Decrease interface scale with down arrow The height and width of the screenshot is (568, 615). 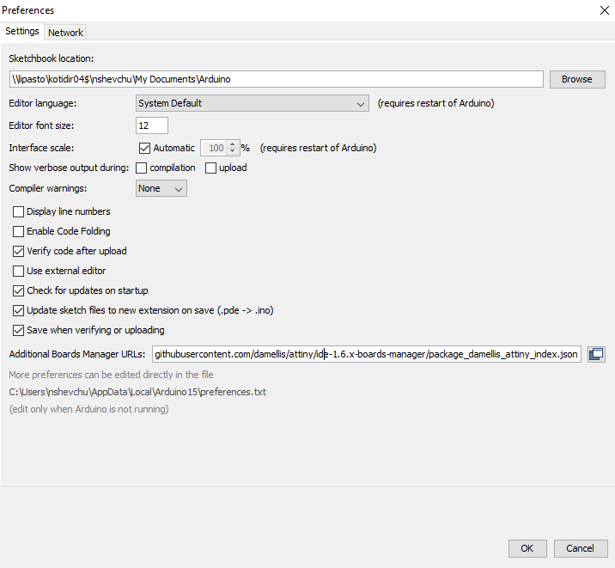[233, 151]
